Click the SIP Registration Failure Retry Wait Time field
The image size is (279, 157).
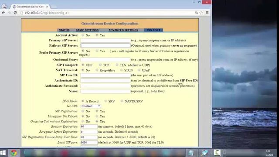coord(89,137)
